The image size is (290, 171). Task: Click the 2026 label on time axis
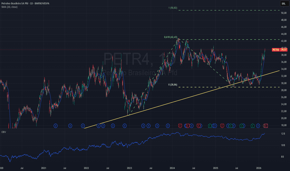coord(259,168)
